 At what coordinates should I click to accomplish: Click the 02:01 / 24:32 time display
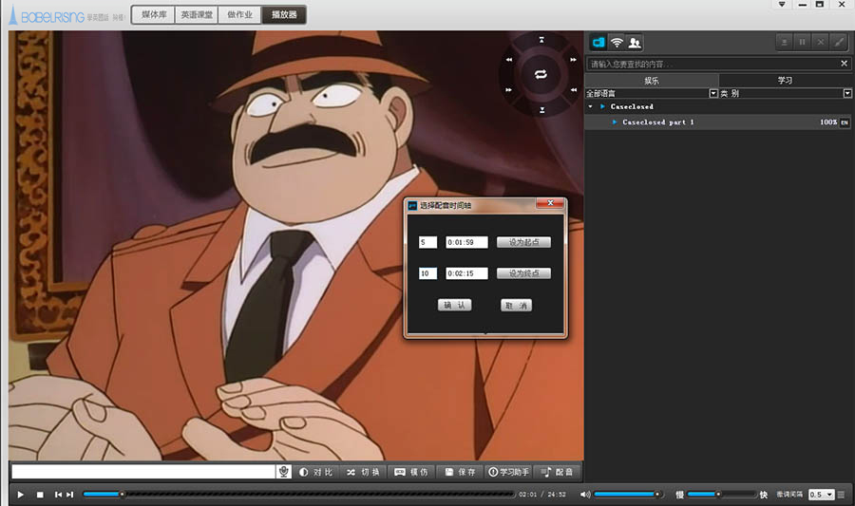(542, 495)
